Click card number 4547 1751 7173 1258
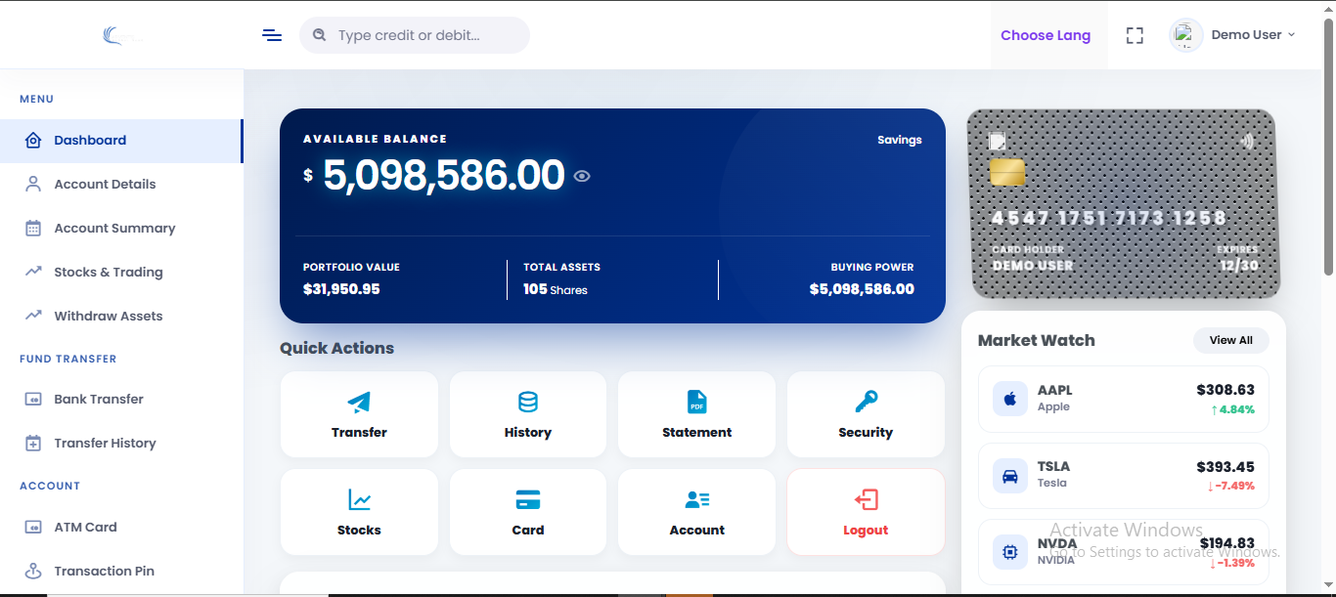The image size is (1336, 597). tap(1109, 218)
